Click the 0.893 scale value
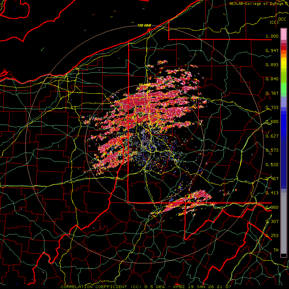Image resolution: width=289 pixels, height=289 pixels. 272,65
